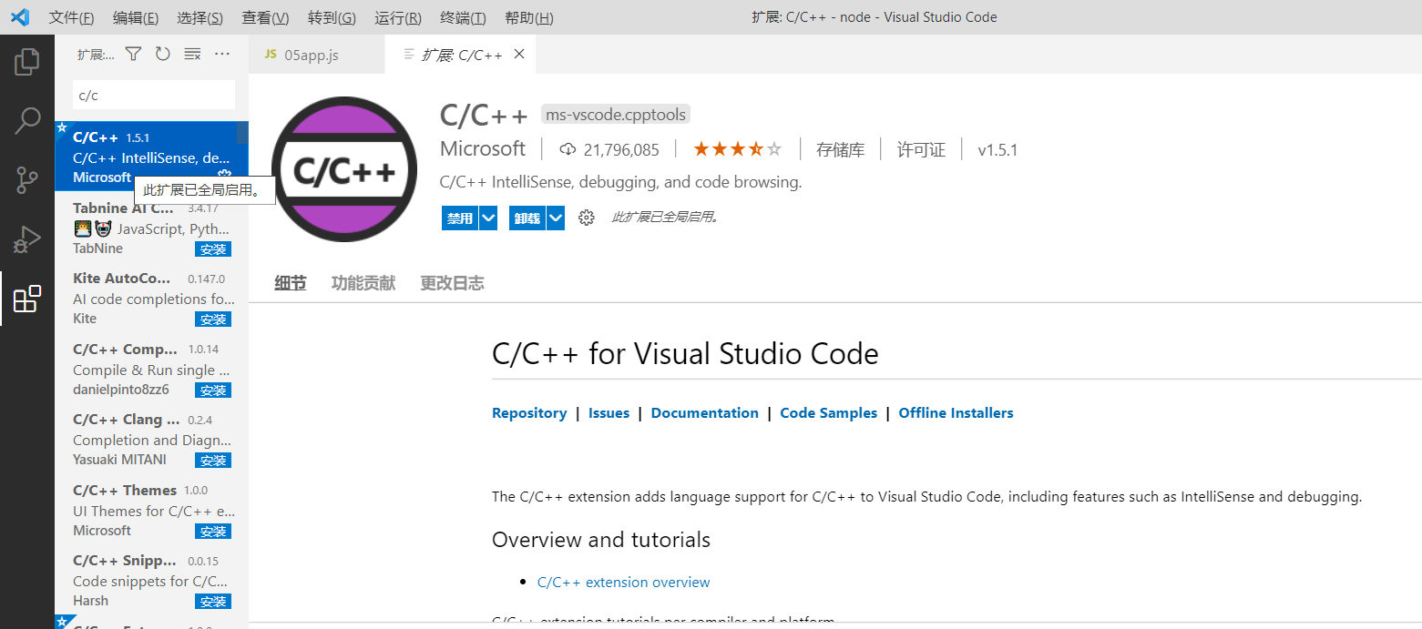The height and width of the screenshot is (629, 1422).
Task: Open the Repository link in readme
Action: click(x=529, y=413)
